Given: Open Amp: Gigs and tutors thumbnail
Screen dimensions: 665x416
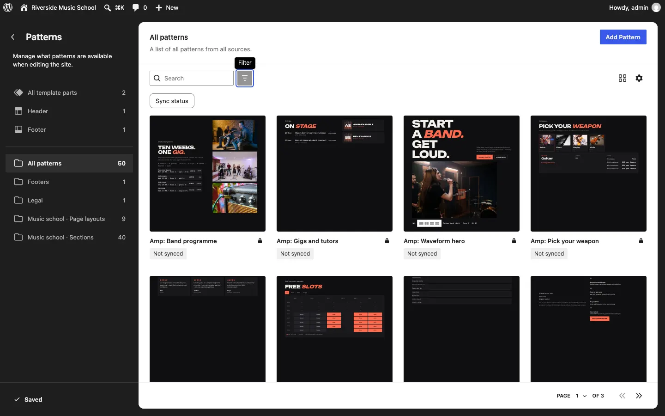Looking at the screenshot, I should click(334, 173).
